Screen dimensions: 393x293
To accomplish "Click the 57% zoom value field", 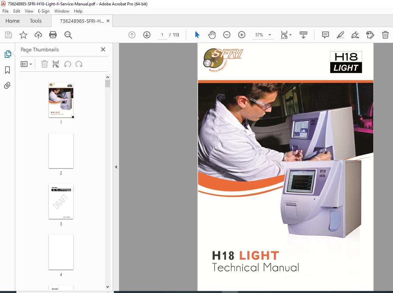I will click(x=259, y=35).
